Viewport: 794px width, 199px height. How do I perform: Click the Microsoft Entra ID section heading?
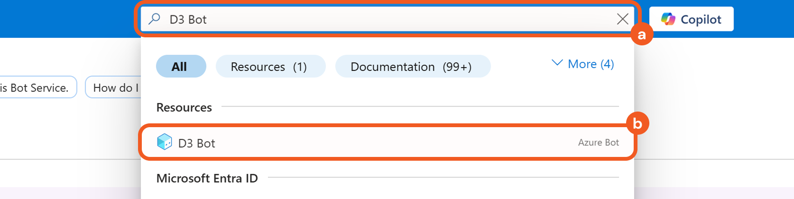point(207,178)
